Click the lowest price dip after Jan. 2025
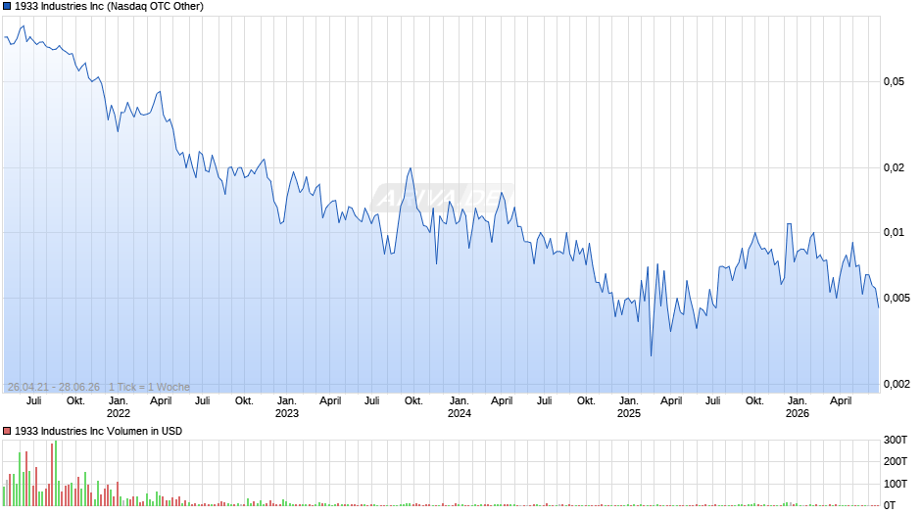The width and height of the screenshot is (921, 515). tap(651, 355)
